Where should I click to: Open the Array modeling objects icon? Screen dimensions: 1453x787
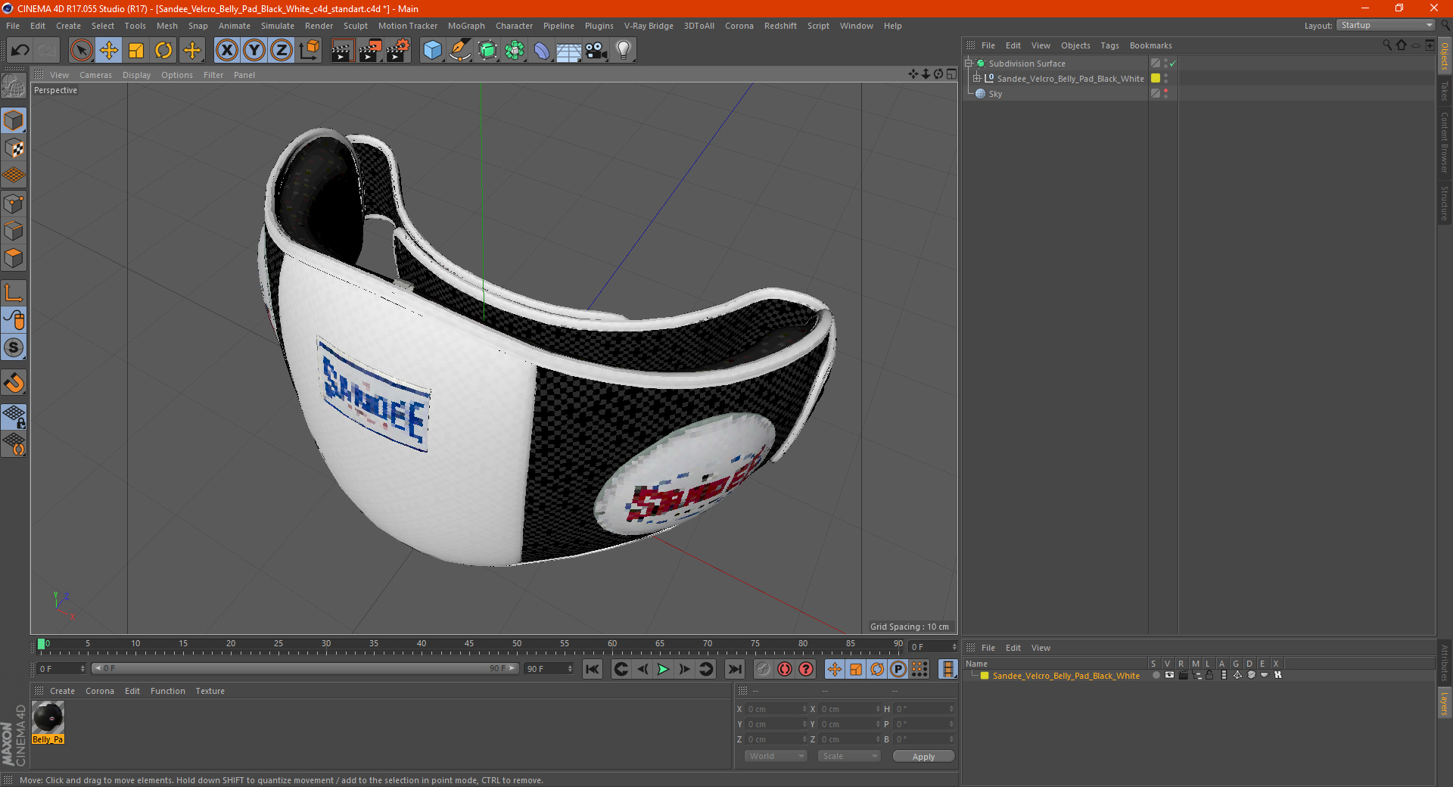tap(515, 51)
